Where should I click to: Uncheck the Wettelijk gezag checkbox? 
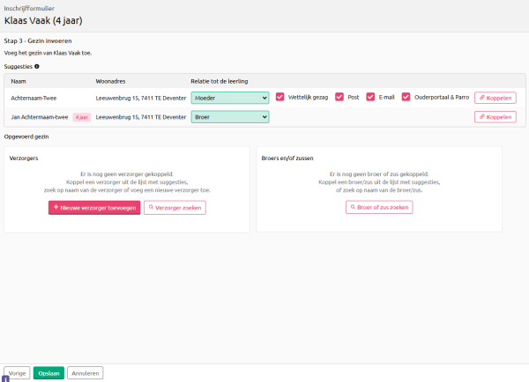click(280, 98)
